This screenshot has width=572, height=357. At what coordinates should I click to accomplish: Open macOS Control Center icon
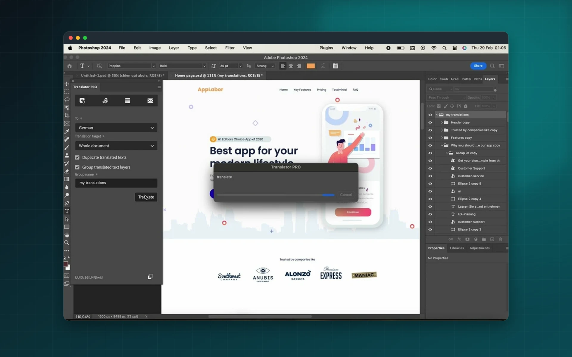tap(455, 48)
